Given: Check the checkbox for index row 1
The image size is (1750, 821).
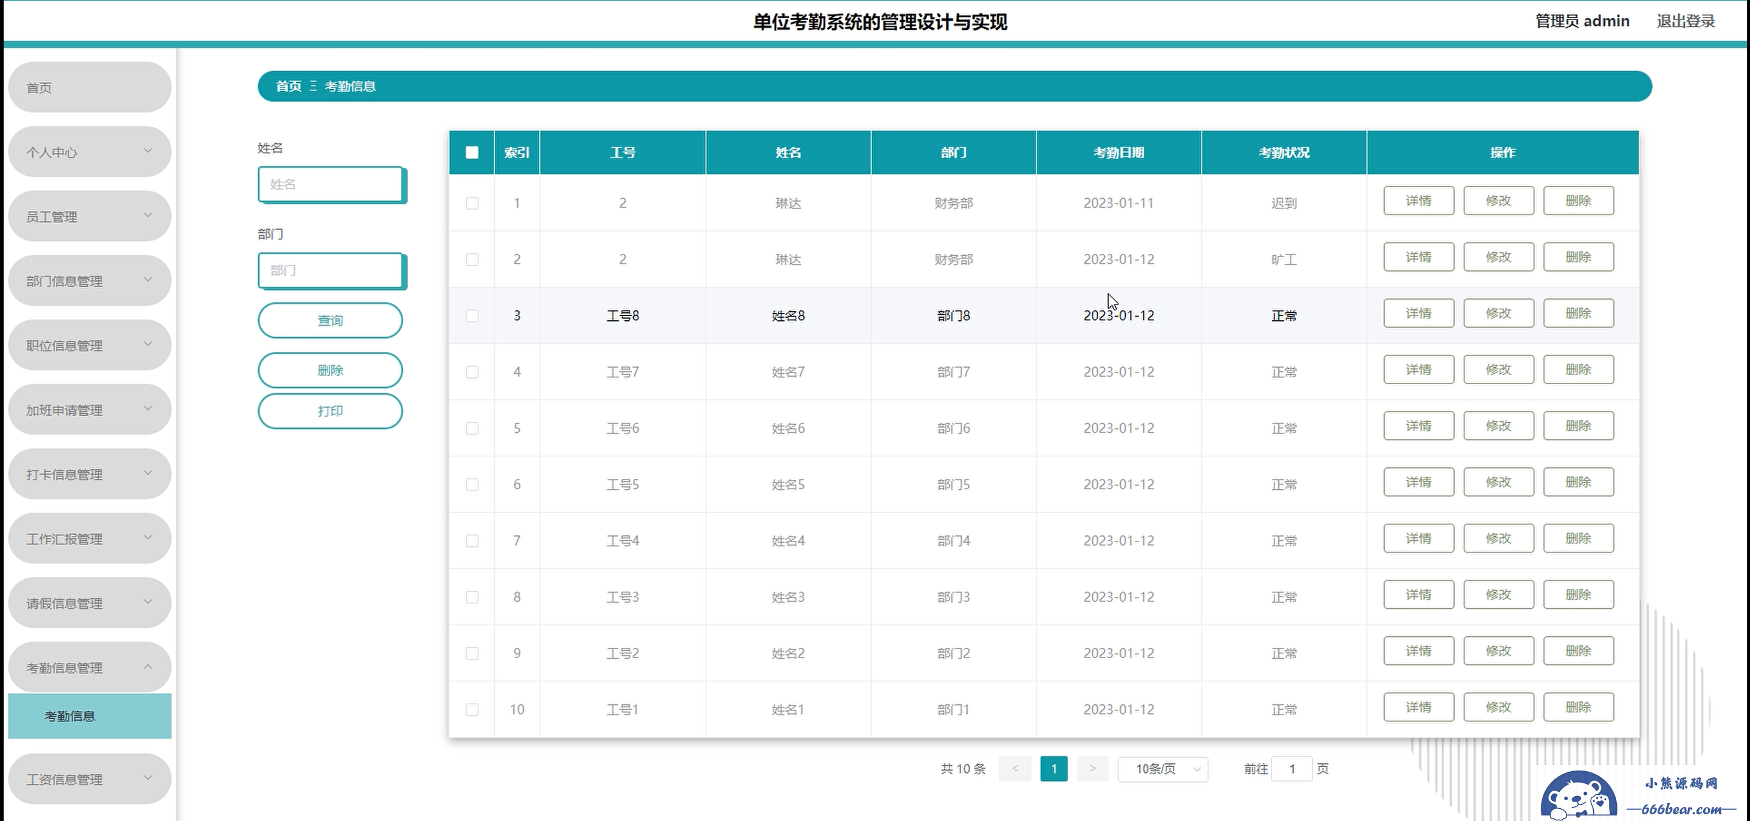Looking at the screenshot, I should click(472, 203).
